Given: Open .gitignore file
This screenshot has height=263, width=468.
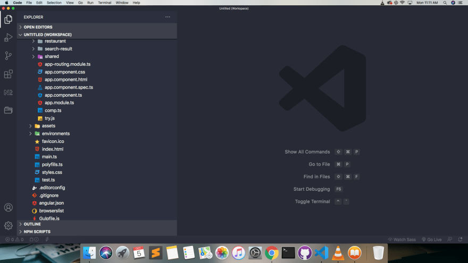Looking at the screenshot, I should (x=48, y=196).
